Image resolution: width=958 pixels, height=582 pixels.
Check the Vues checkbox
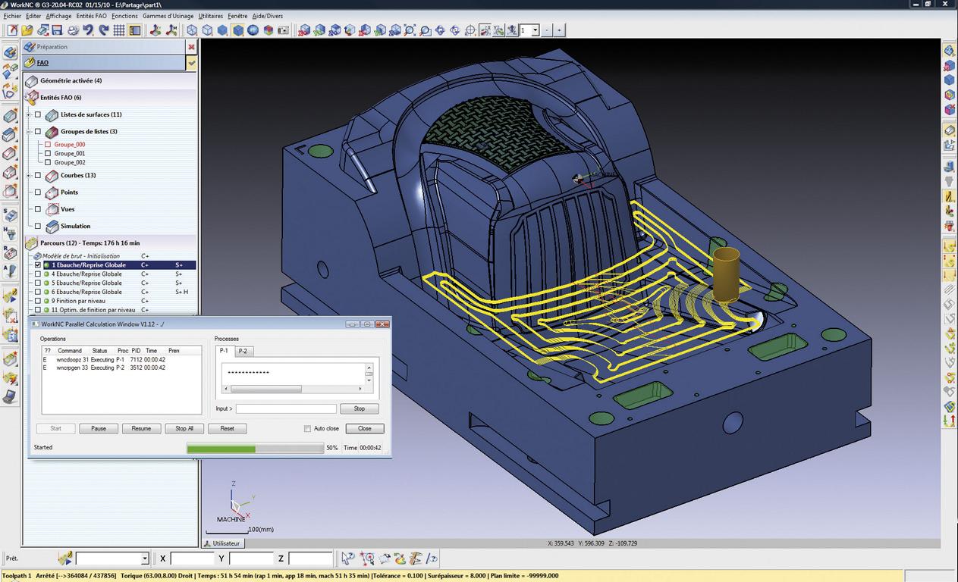click(38, 209)
